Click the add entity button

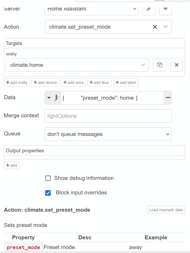click(x=17, y=83)
